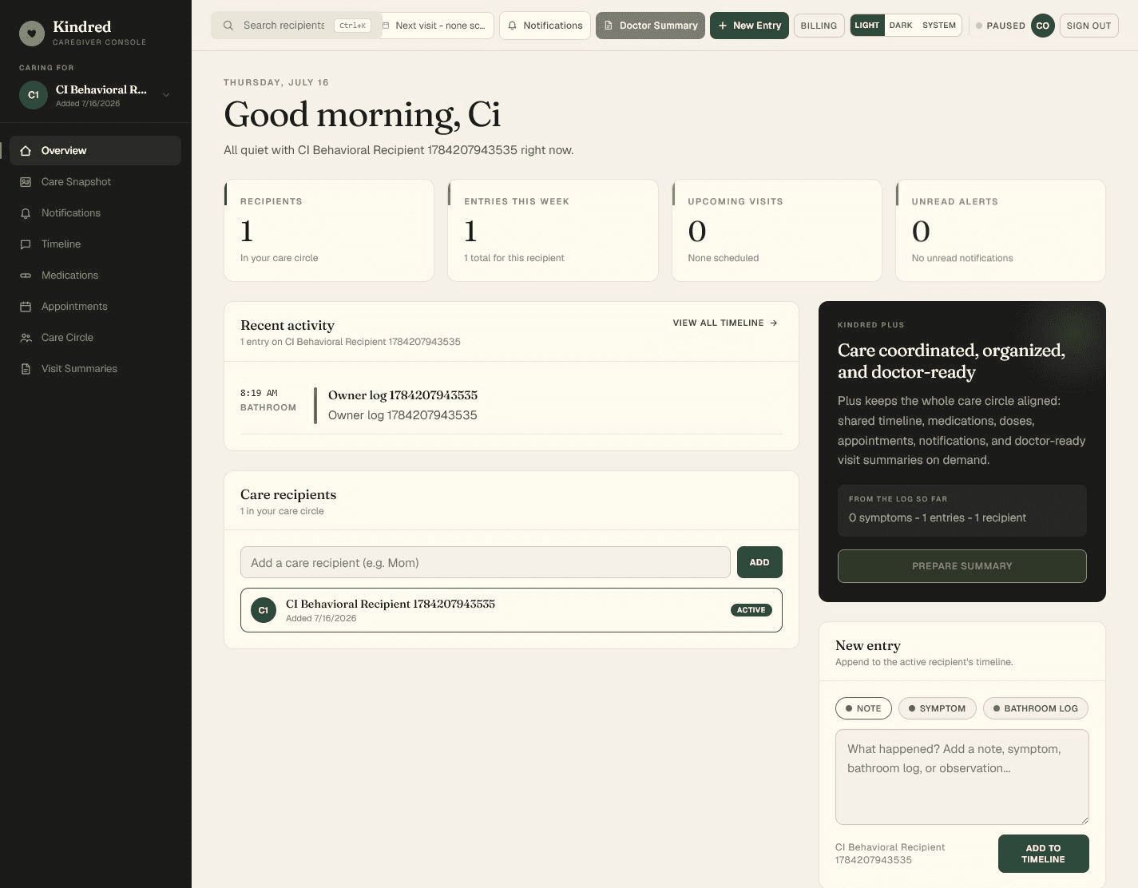
Task: Navigate to Visit Summaries
Action: 96,369
